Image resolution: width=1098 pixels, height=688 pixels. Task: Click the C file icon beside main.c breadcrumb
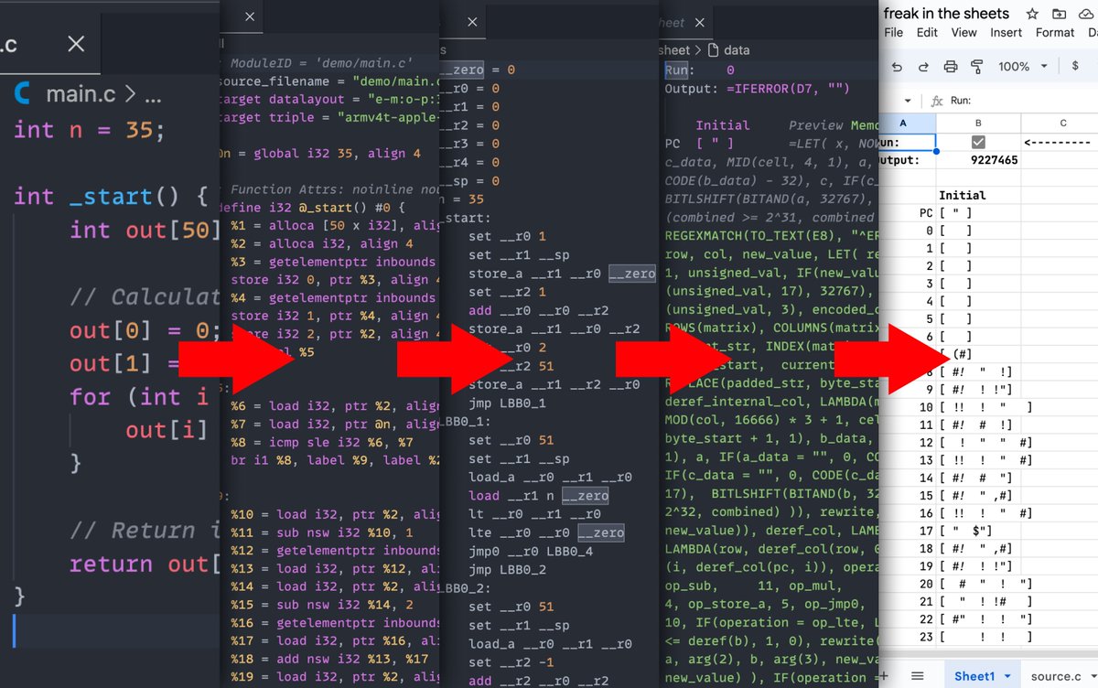(x=23, y=93)
